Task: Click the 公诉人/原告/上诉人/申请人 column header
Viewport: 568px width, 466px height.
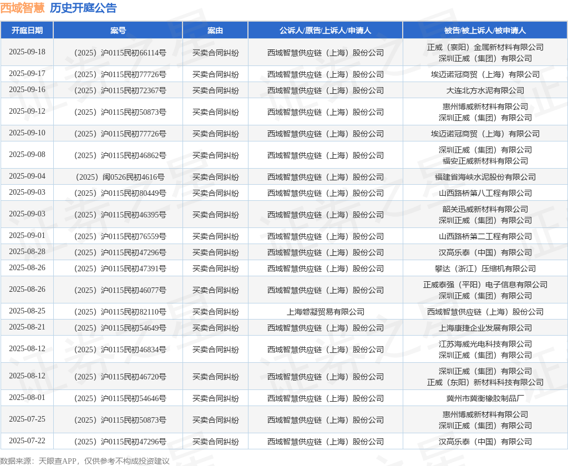Action: click(325, 31)
